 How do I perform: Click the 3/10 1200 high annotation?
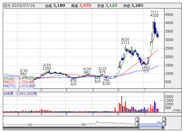pos(47,66)
